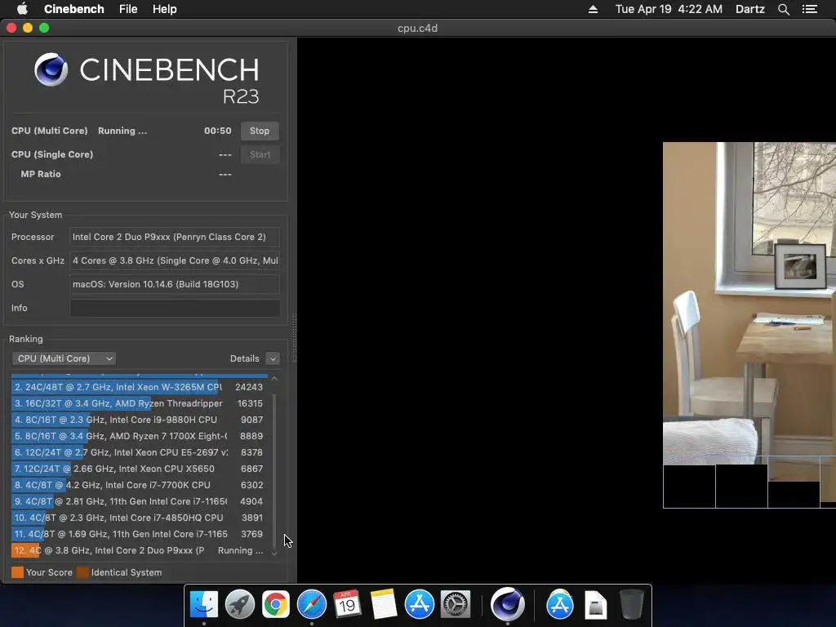Click the MP Ratio label

[41, 174]
